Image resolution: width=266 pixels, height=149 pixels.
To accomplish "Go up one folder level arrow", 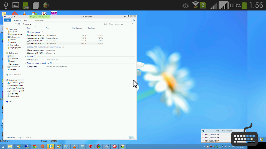I will [x=16, y=24].
